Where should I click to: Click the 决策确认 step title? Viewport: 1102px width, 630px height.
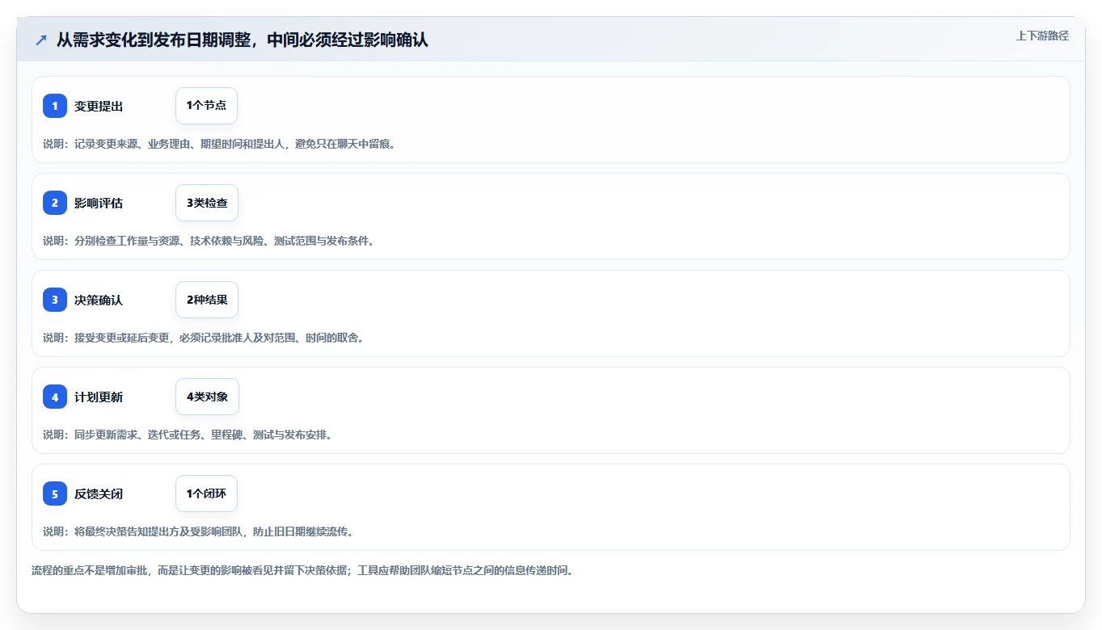click(99, 300)
